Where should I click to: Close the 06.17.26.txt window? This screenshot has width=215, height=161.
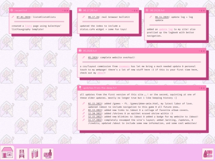137,11
